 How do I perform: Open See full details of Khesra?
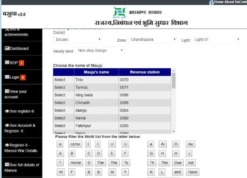[x=21, y=167]
